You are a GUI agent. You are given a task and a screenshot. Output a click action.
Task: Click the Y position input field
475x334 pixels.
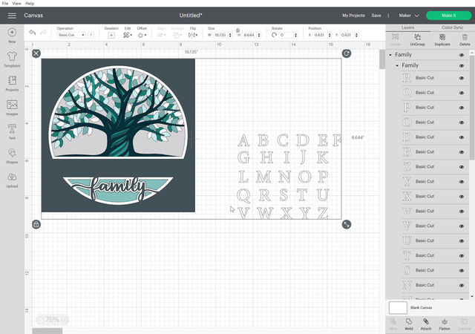tap(347, 35)
